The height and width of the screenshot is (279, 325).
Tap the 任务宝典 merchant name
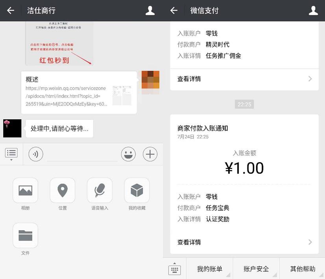[x=218, y=208]
